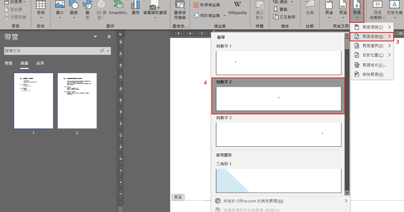Choose 頁碼格式 (Format Page Numbers) menu item
Screen dimensions: 404x212
[373, 65]
